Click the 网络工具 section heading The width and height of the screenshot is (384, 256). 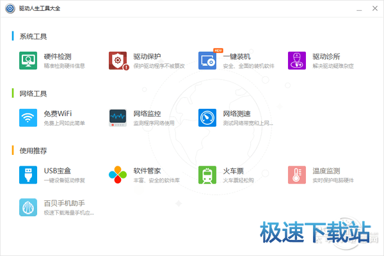(x=33, y=93)
